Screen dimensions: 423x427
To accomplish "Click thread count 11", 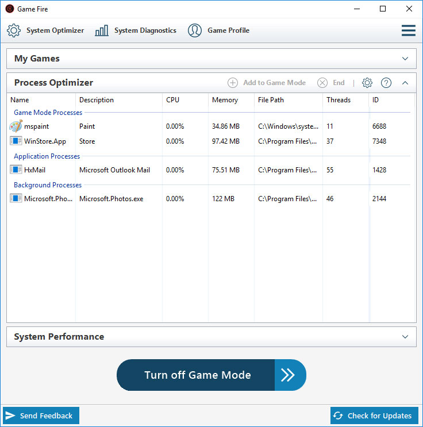I will click(x=329, y=126).
